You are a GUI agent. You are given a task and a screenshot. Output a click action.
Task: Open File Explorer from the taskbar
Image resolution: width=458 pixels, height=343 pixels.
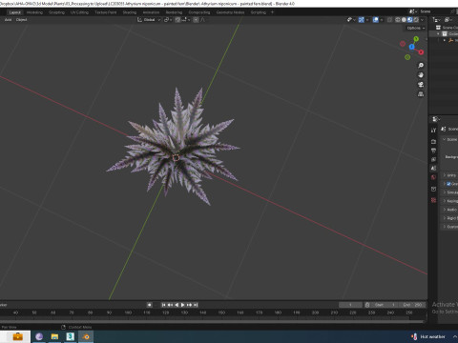[54, 336]
